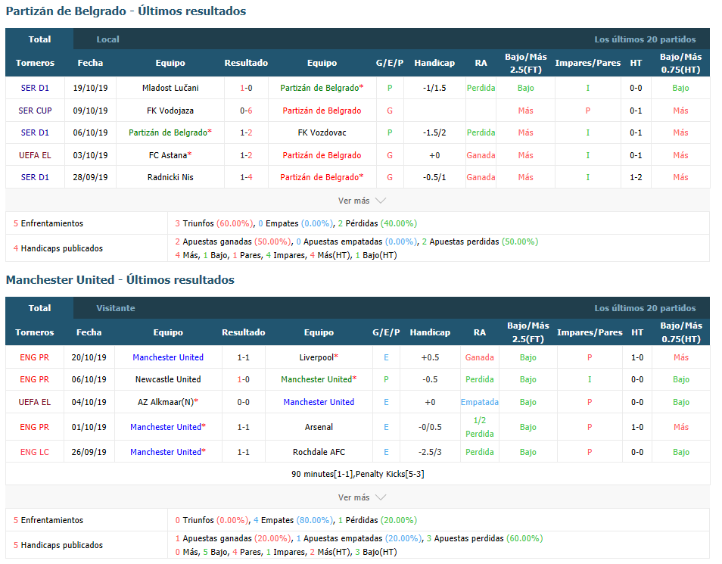The image size is (722, 564).
Task: Expand 'Ver más' under the Manchester United results table
Action: pos(362,497)
